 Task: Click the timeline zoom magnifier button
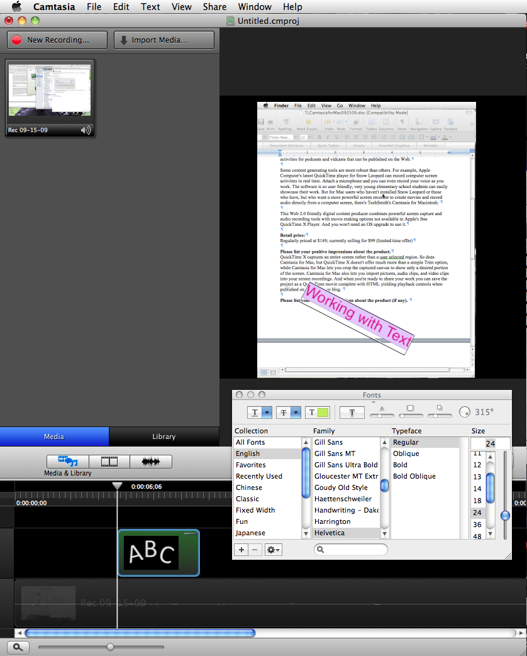[x=18, y=647]
